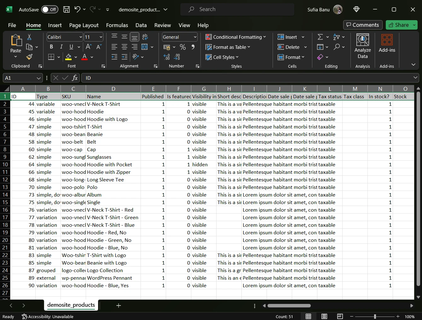Switch to the Formulas tab

click(x=117, y=25)
